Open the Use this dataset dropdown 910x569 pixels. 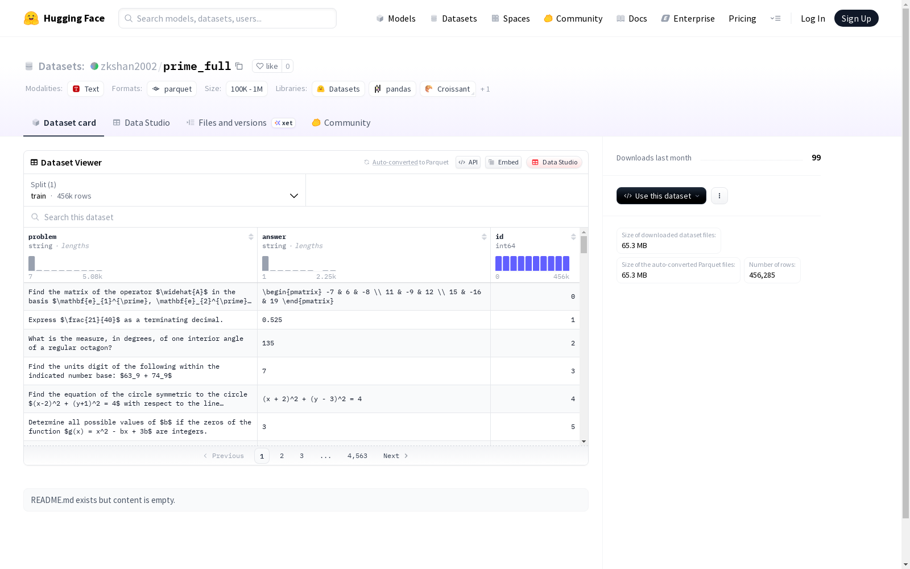pyautogui.click(x=661, y=196)
